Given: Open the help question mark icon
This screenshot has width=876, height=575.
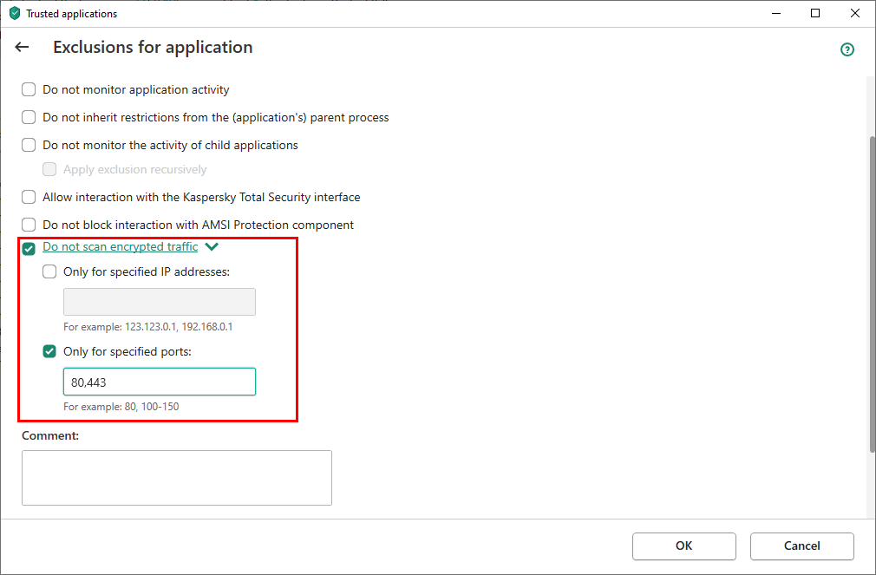Looking at the screenshot, I should pos(847,49).
